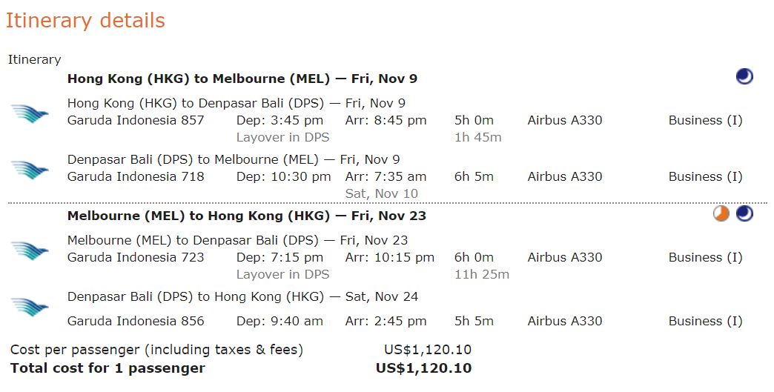Click the Garuda Indonesia logo beside flight 857
774x392 pixels.
(30, 114)
